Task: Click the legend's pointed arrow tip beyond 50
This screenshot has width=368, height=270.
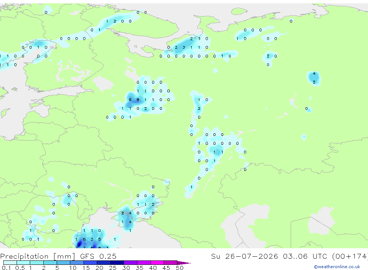Action: (x=184, y=263)
